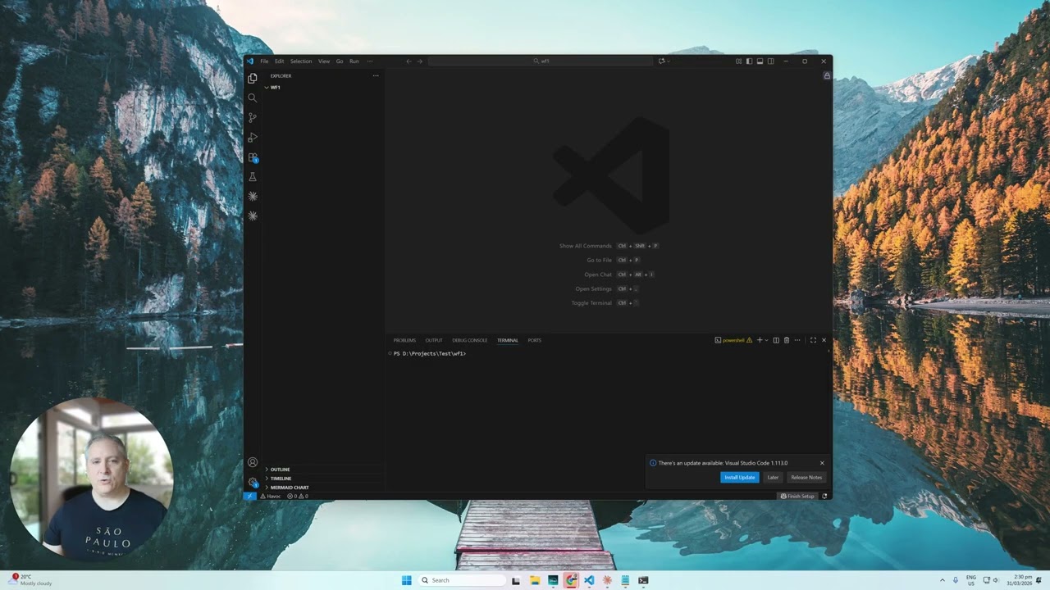Screen dimensions: 1050x590
Task: Open the Testing flask view
Action: [253, 177]
